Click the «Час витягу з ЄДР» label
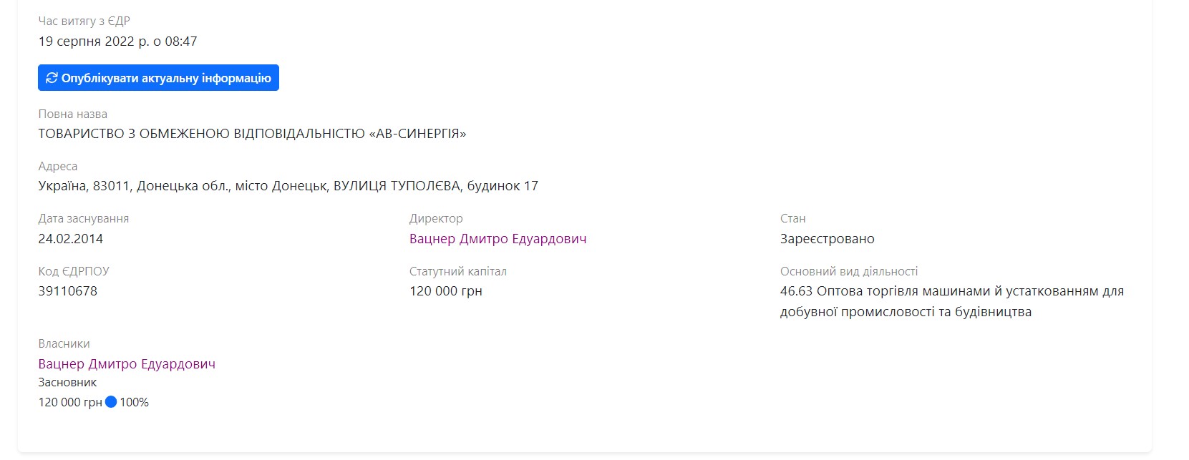 [x=84, y=21]
